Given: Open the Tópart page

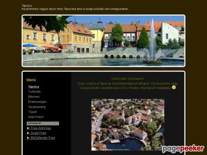Looking at the screenshot, I should coord(32,112).
